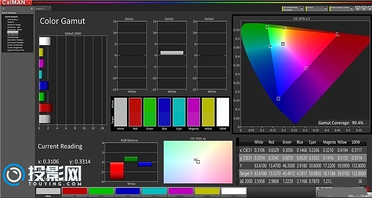Click the Magenta Actual/Target comparison bar

coord(193,112)
